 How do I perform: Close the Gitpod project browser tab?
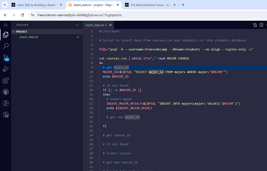[118, 5]
